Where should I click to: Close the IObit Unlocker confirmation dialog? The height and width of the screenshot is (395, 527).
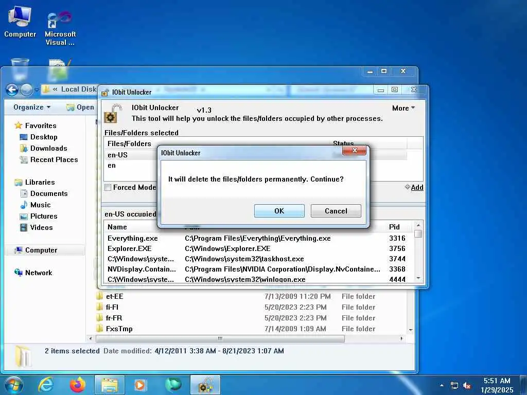point(354,151)
